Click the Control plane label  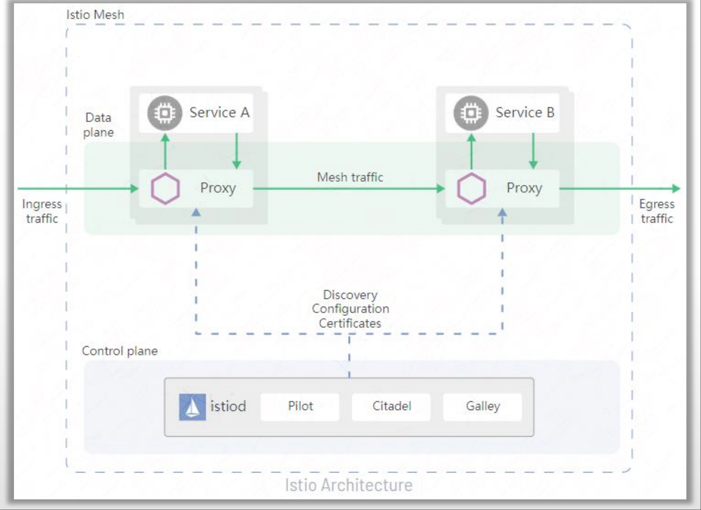[x=120, y=351]
